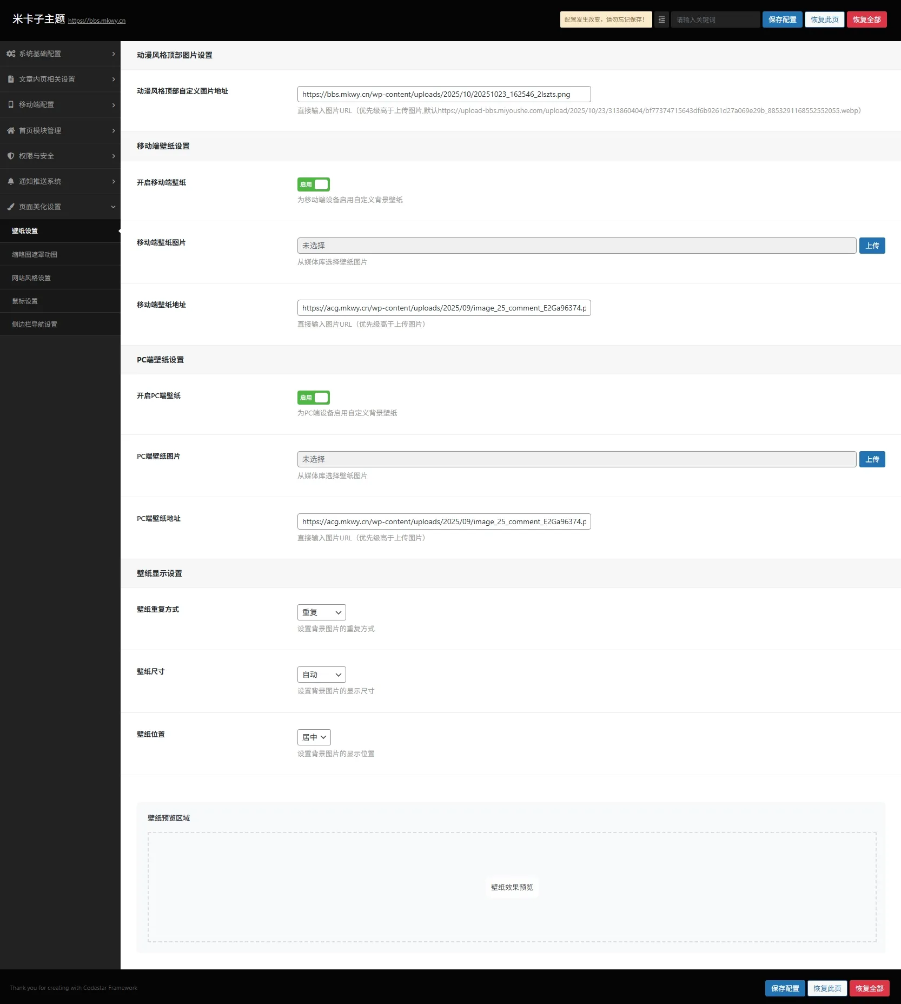This screenshot has width=901, height=1004.
Task: Click the home icon beside 首页模块管理
Action: point(11,130)
